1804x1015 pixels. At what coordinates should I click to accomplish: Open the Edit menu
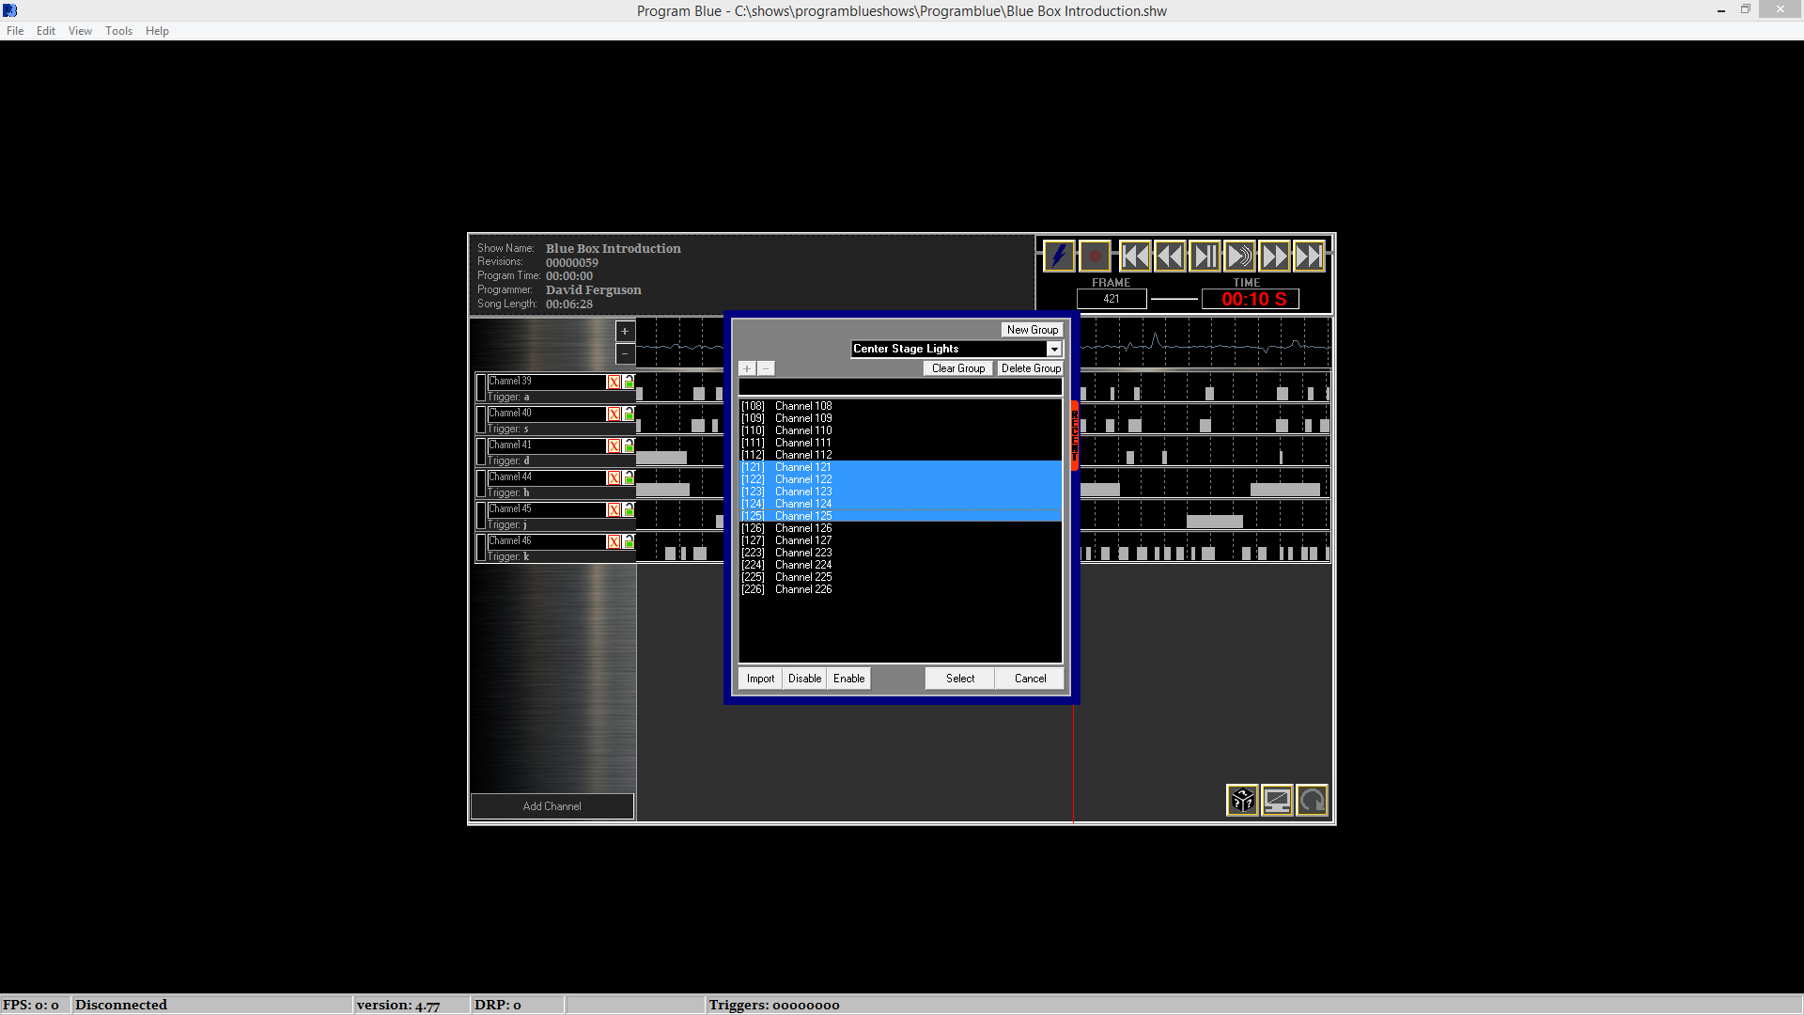(x=45, y=30)
